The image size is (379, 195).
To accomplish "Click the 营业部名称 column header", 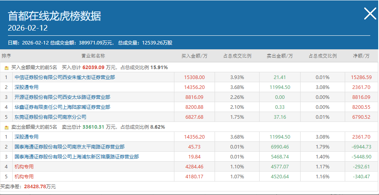I will tap(93, 56).
